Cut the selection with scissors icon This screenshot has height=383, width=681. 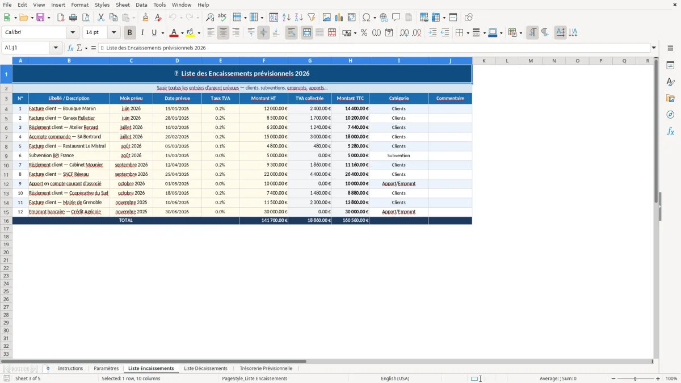pyautogui.click(x=101, y=18)
